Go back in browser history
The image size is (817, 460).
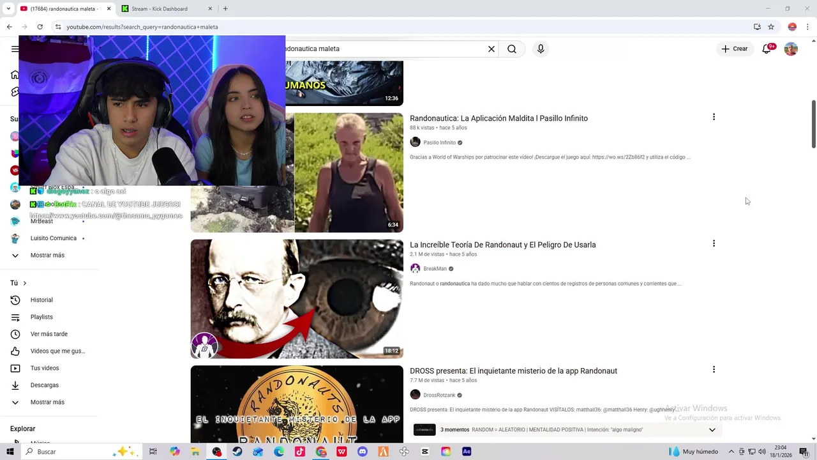9,27
